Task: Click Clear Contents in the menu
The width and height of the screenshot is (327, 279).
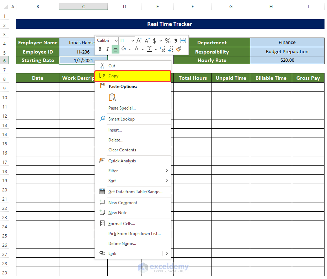Action: [122, 150]
